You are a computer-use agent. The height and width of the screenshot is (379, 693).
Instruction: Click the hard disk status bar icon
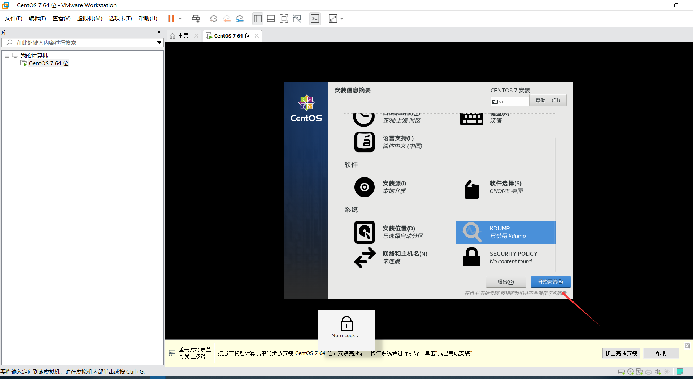point(621,371)
